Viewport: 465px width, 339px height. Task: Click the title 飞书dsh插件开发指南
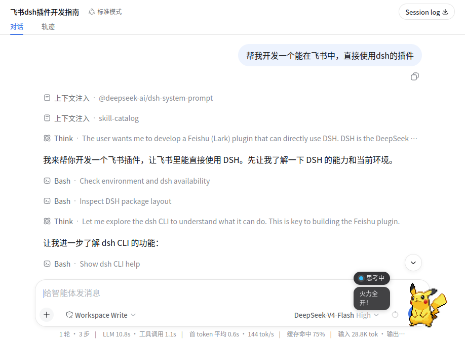[x=45, y=12]
